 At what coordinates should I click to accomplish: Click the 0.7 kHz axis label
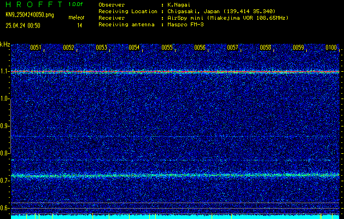coord(4,181)
